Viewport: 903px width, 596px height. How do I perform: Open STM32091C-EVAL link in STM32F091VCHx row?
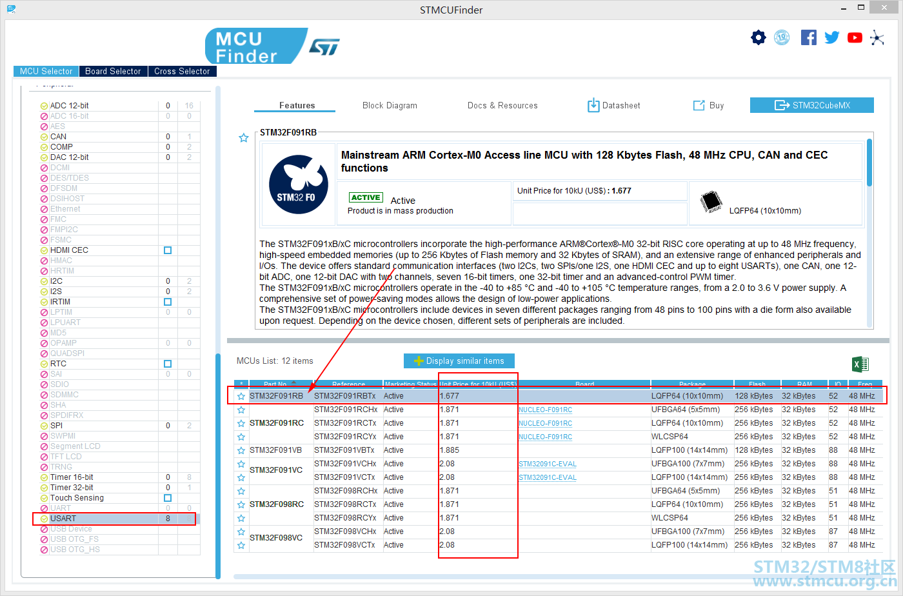pyautogui.click(x=548, y=464)
